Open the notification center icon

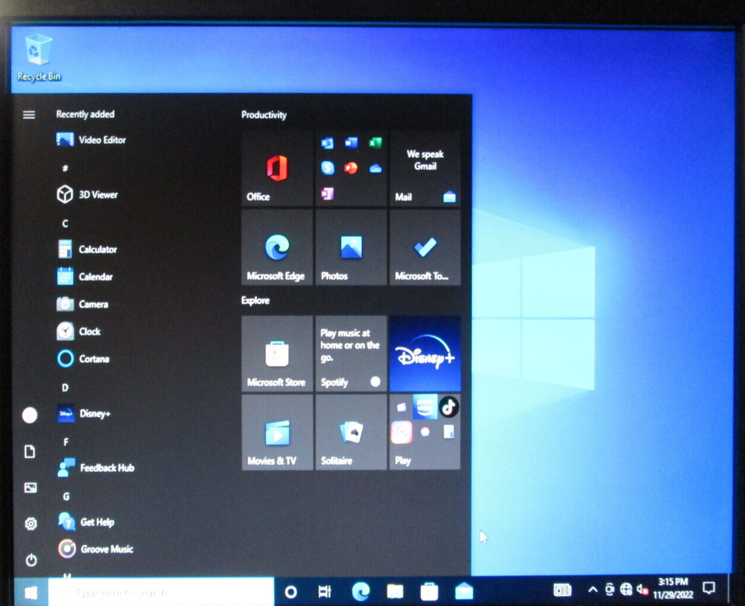tap(708, 588)
